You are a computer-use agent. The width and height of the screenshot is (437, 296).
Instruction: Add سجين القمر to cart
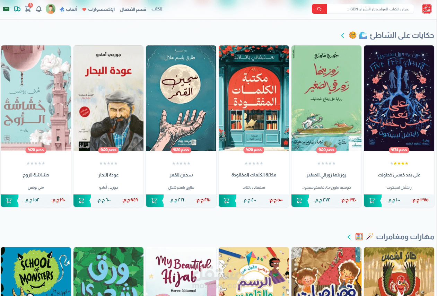pos(154,201)
